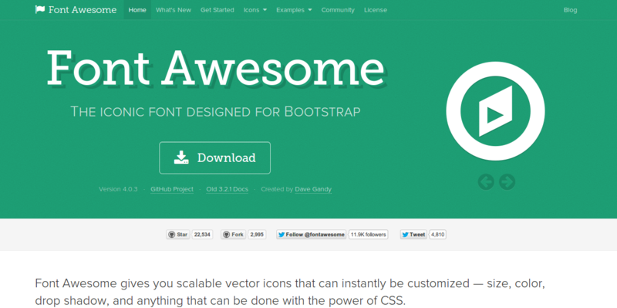Go to Get Started page

[x=217, y=10]
